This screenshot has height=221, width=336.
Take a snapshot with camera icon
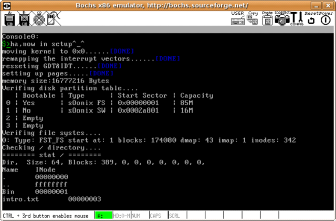point(282,19)
